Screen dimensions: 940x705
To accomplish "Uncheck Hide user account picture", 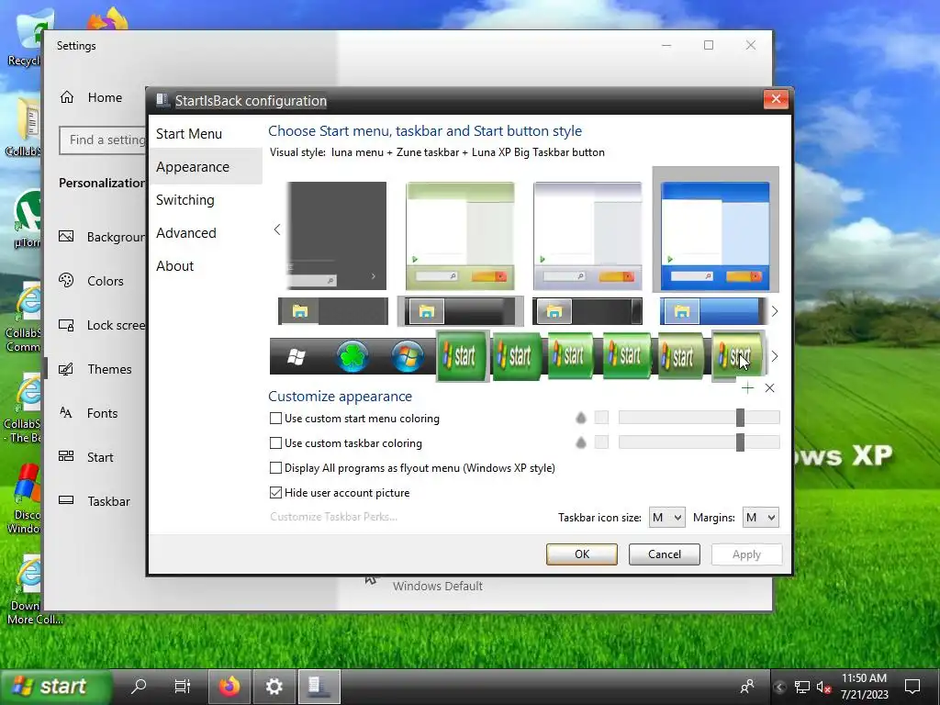I will tap(275, 493).
